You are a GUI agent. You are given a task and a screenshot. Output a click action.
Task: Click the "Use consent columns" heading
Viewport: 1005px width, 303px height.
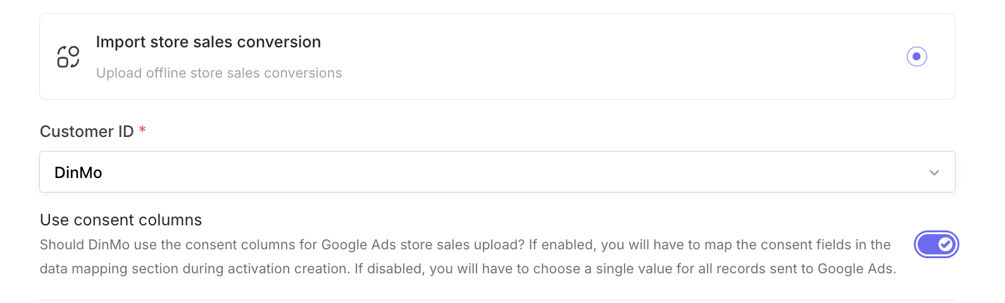pos(121,220)
